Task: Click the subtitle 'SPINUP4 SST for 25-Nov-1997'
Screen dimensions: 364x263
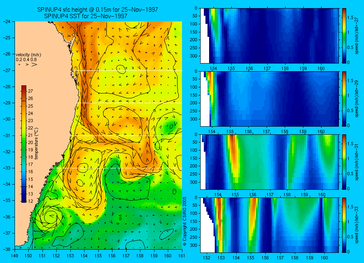Action: pos(86,16)
